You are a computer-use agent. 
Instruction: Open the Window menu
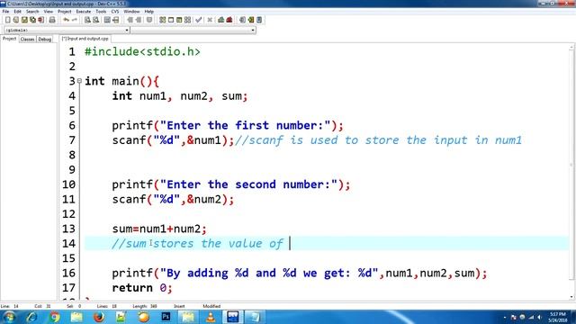click(131, 12)
